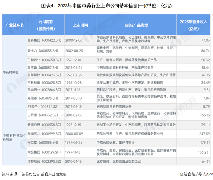Click revenue value 50.32
Viewport: 213px width, 180px height.
205,60
